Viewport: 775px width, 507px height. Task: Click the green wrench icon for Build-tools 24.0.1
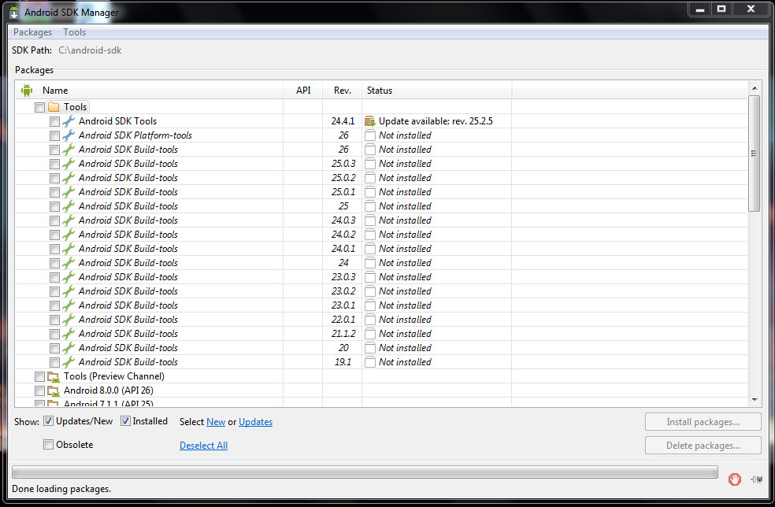[69, 249]
